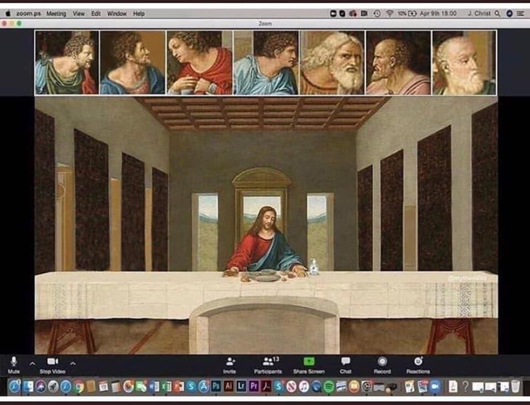Image resolution: width=530 pixels, height=405 pixels.
Task: Expand audio options arrow beside Mute
Action: 32,364
